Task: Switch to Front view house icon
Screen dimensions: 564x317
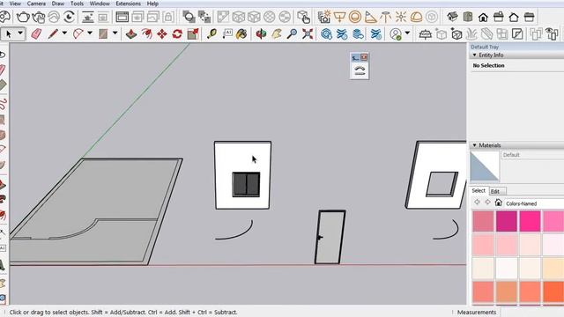Action: pyautogui.click(x=483, y=17)
